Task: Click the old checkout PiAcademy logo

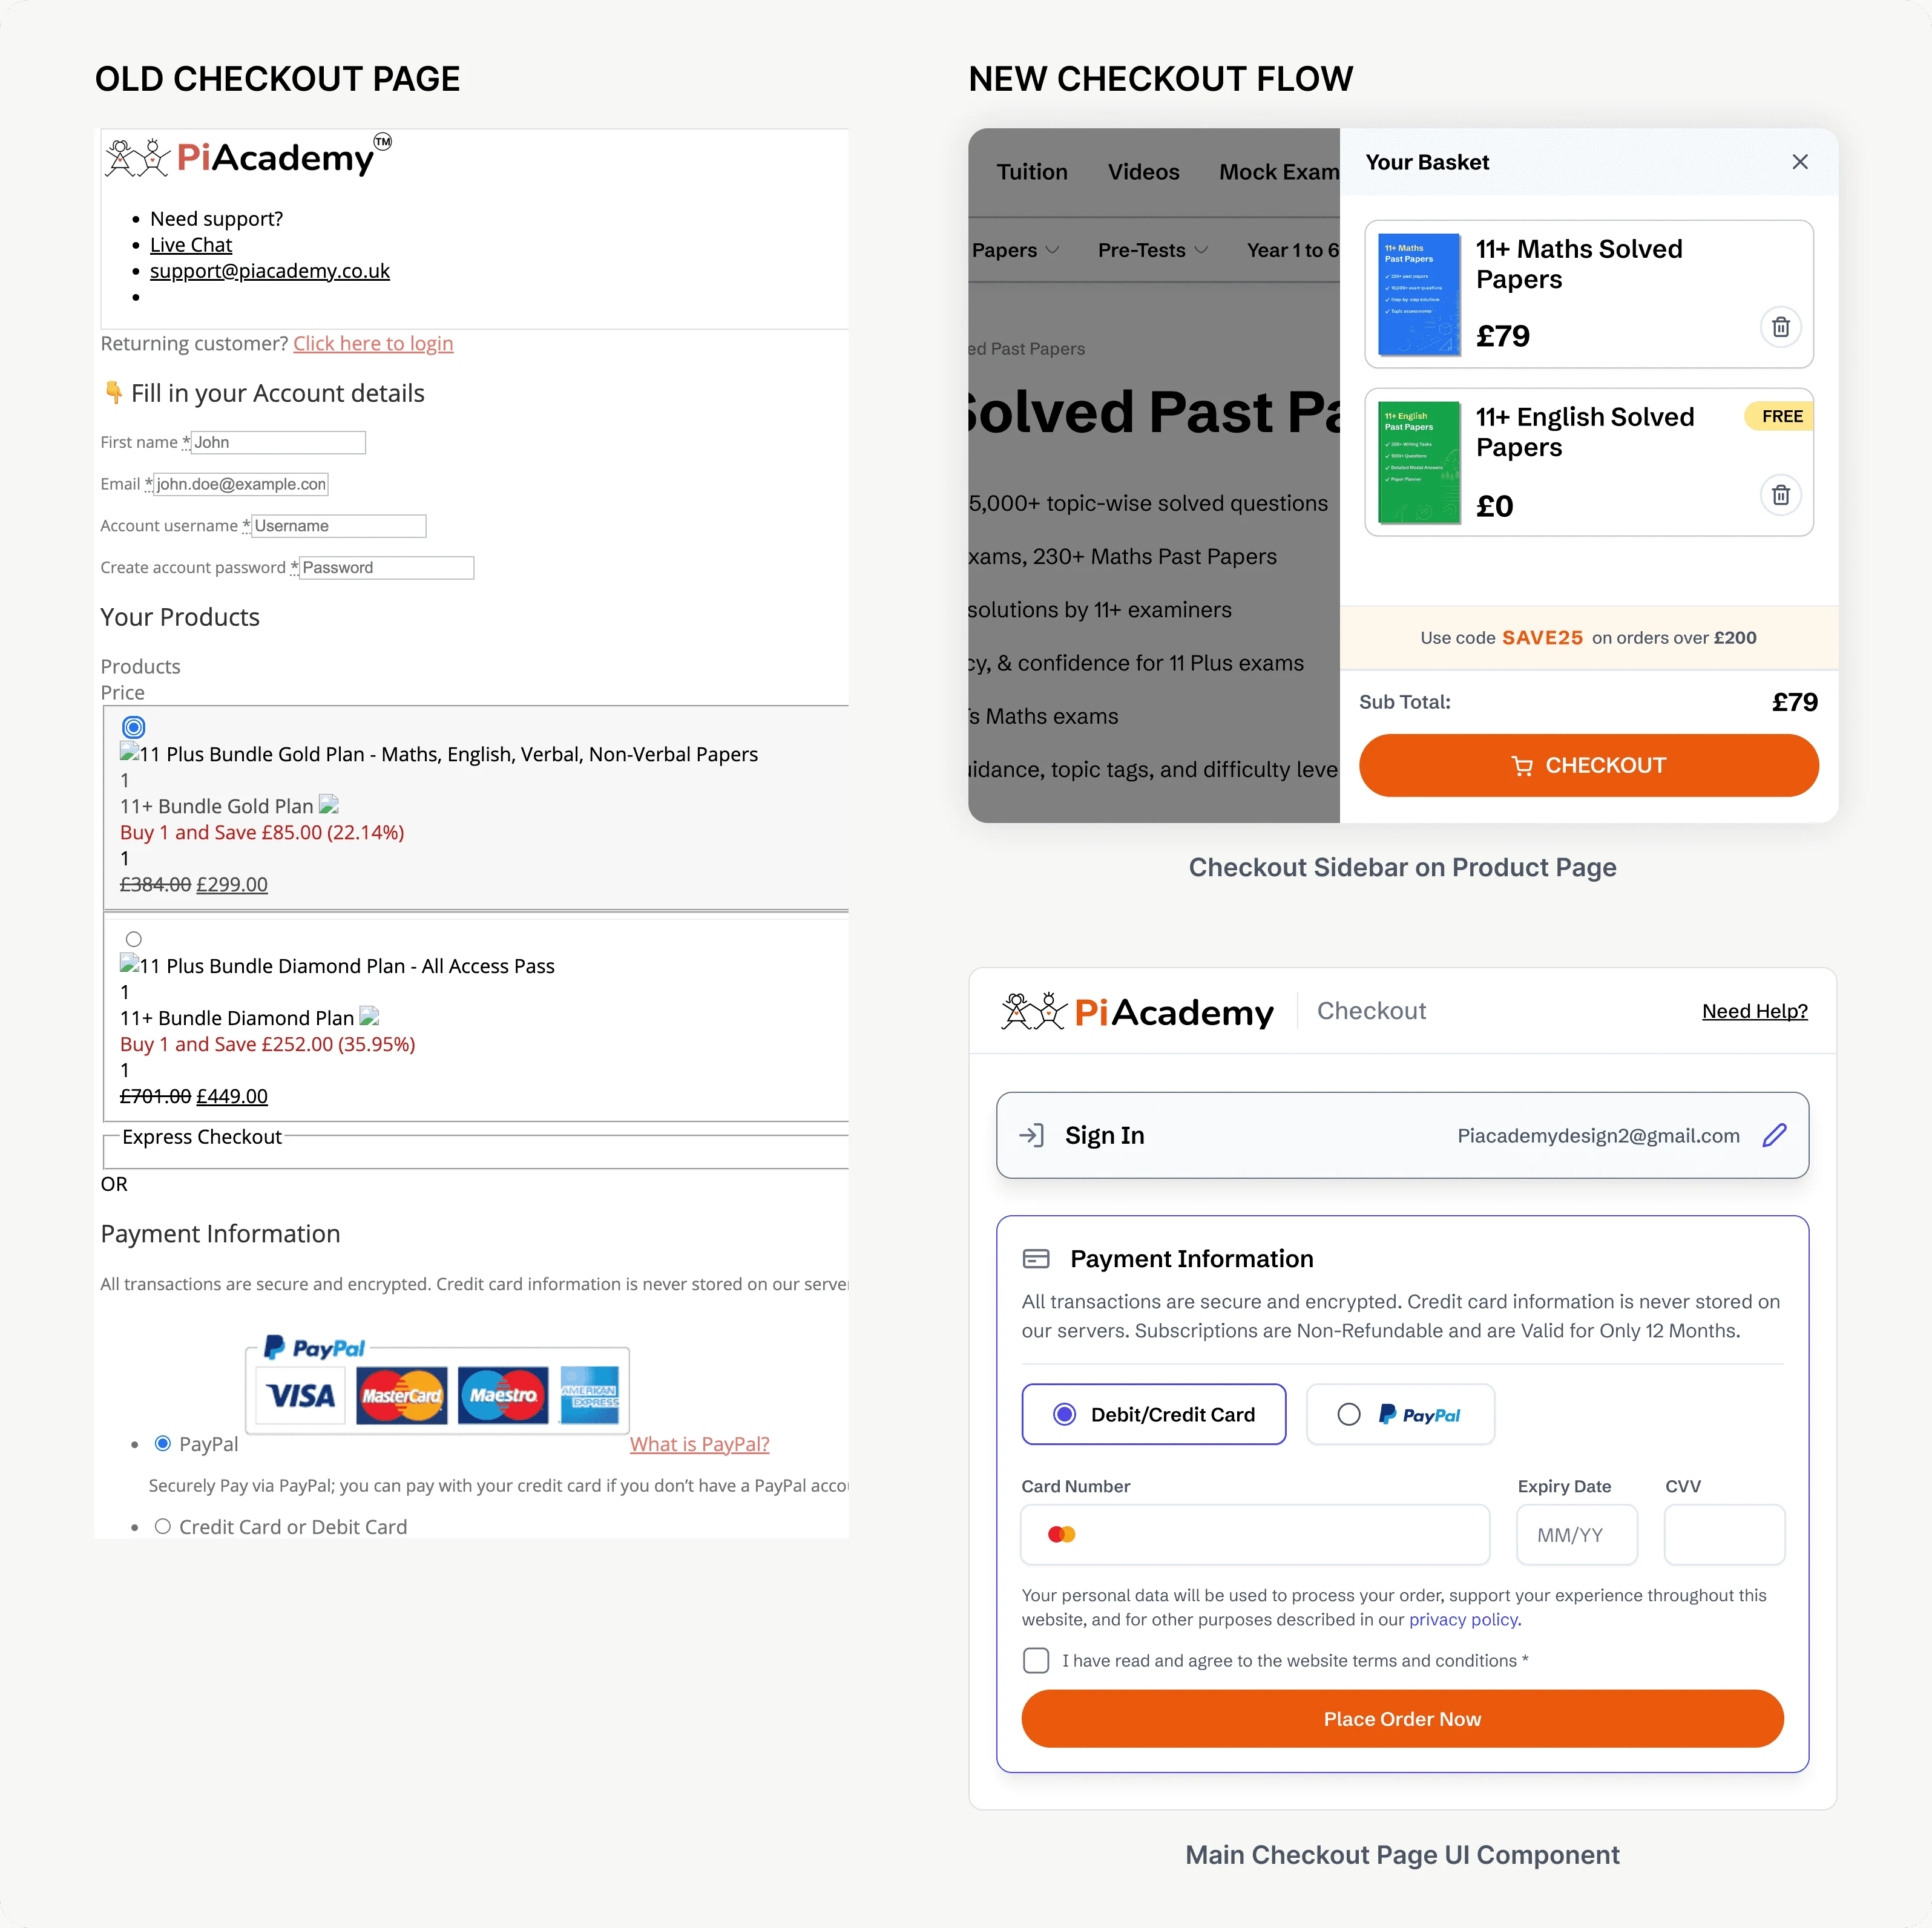Action: click(248, 157)
